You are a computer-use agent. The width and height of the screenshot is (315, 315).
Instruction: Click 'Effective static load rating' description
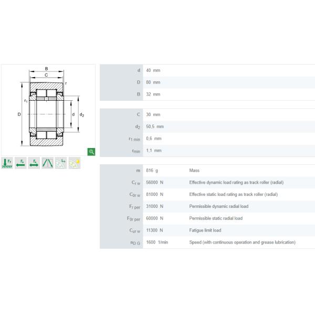[233, 194]
